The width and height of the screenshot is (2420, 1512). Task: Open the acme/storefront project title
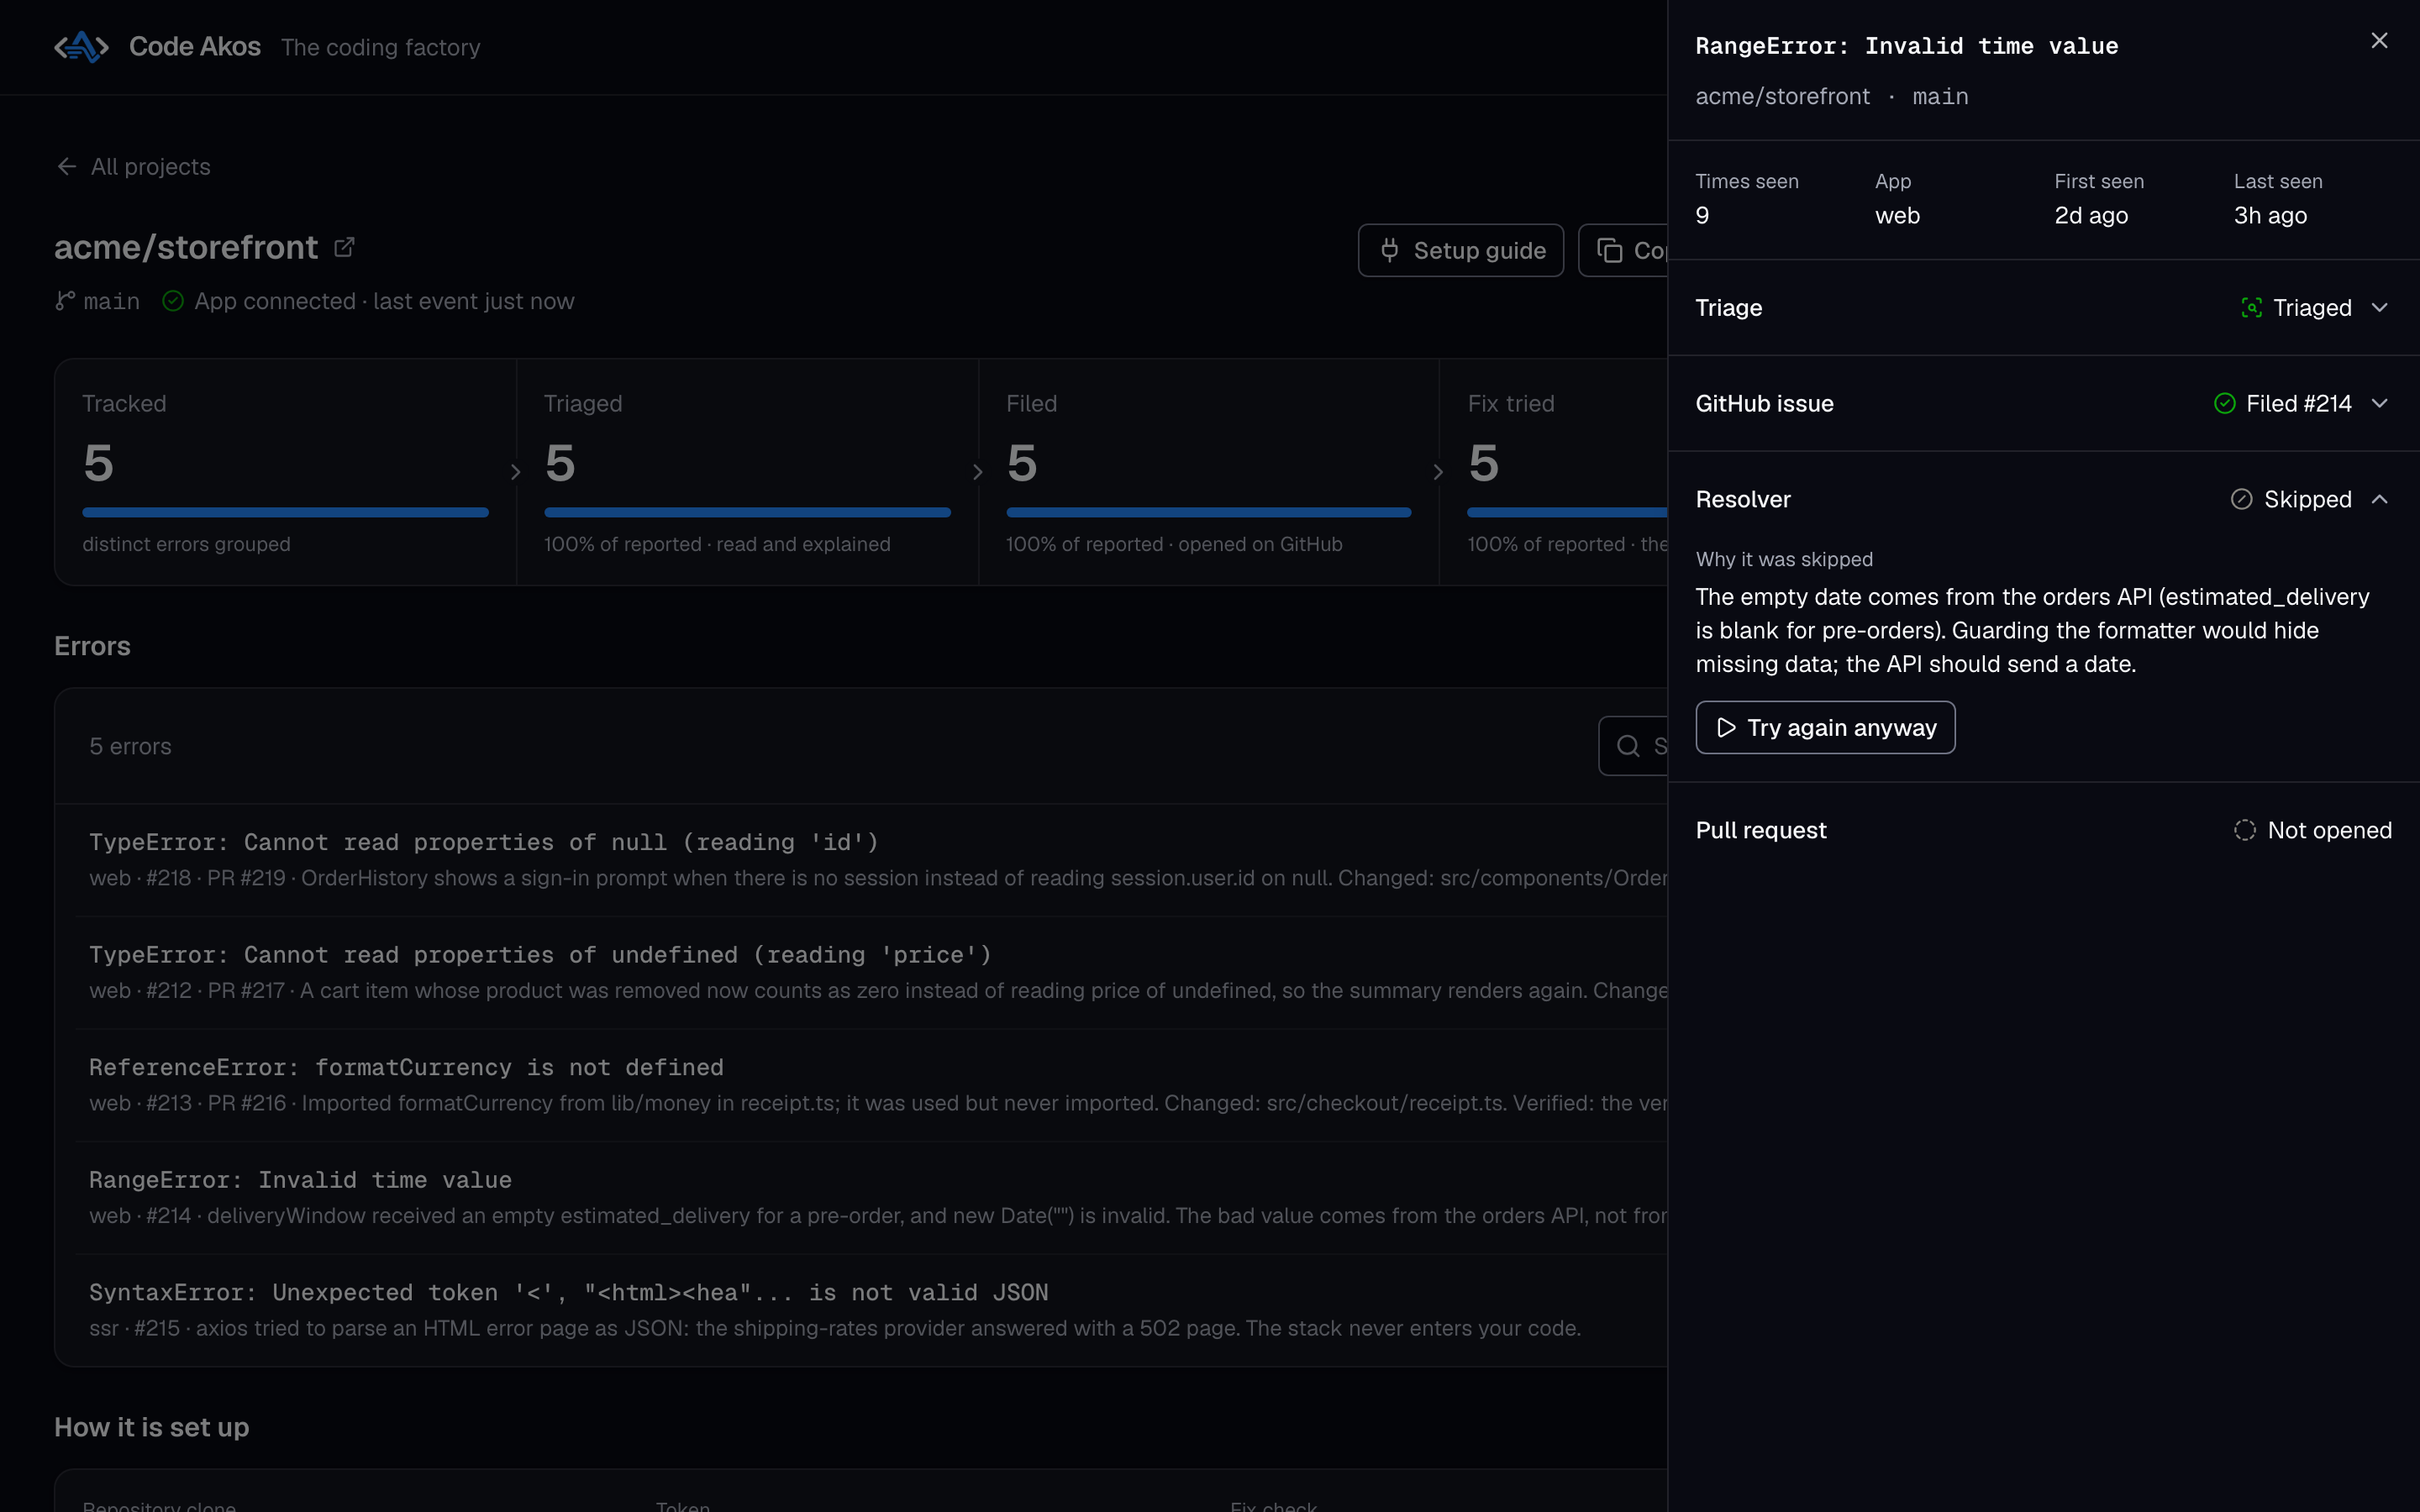click(x=186, y=247)
